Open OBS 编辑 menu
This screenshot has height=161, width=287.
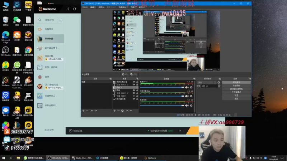pos(93,7)
